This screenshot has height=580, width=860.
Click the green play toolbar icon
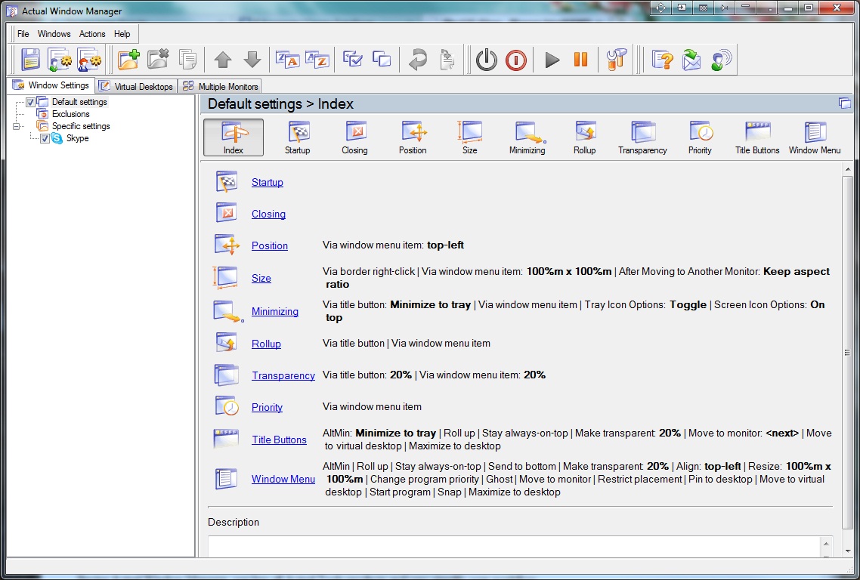(x=552, y=60)
